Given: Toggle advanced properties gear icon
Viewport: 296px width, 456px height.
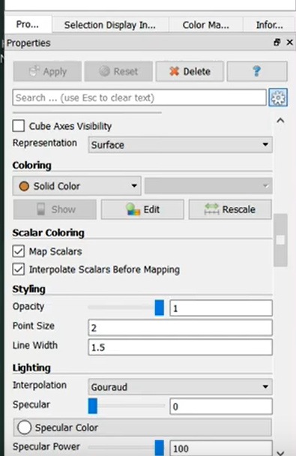Looking at the screenshot, I should pos(278,97).
